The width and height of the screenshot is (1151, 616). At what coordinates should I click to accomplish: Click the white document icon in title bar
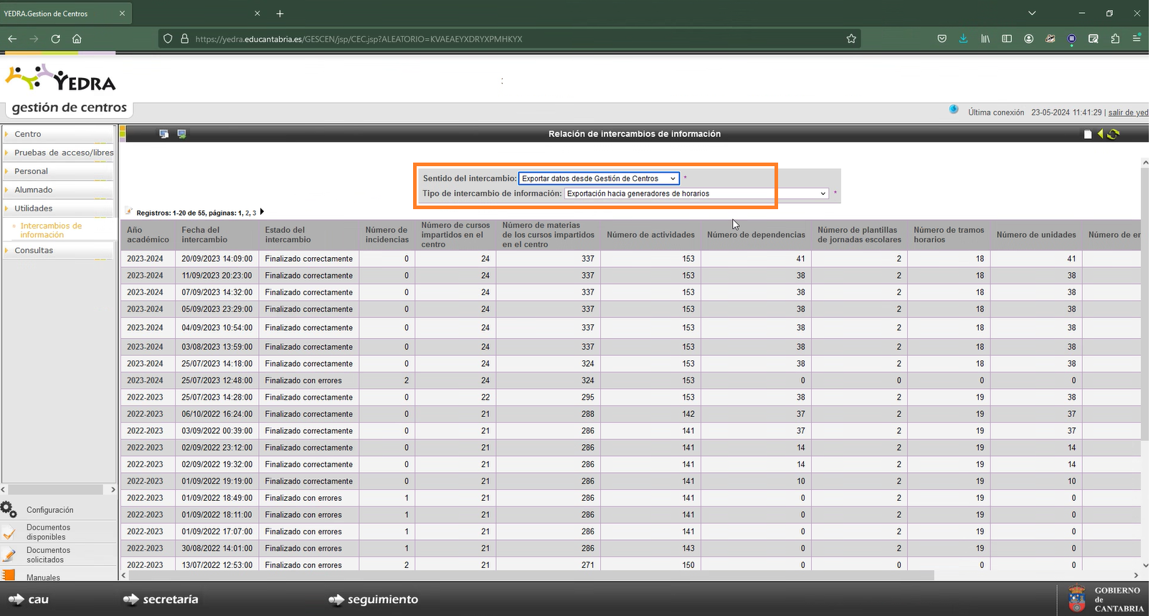pos(1088,134)
